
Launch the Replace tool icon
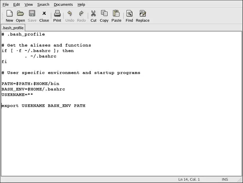tap(142, 16)
